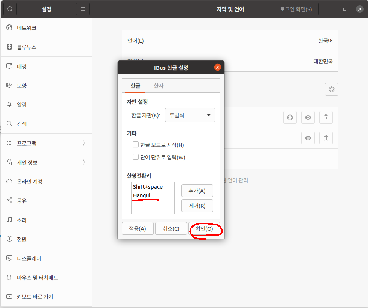Click the 대한민국 formats value
368x308 pixels.
[323, 61]
